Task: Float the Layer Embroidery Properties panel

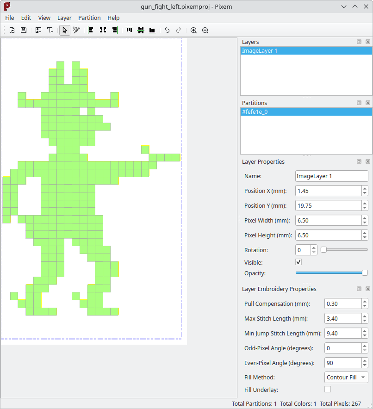Action: pos(359,289)
